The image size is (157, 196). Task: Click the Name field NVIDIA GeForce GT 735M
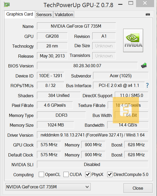[76, 26]
